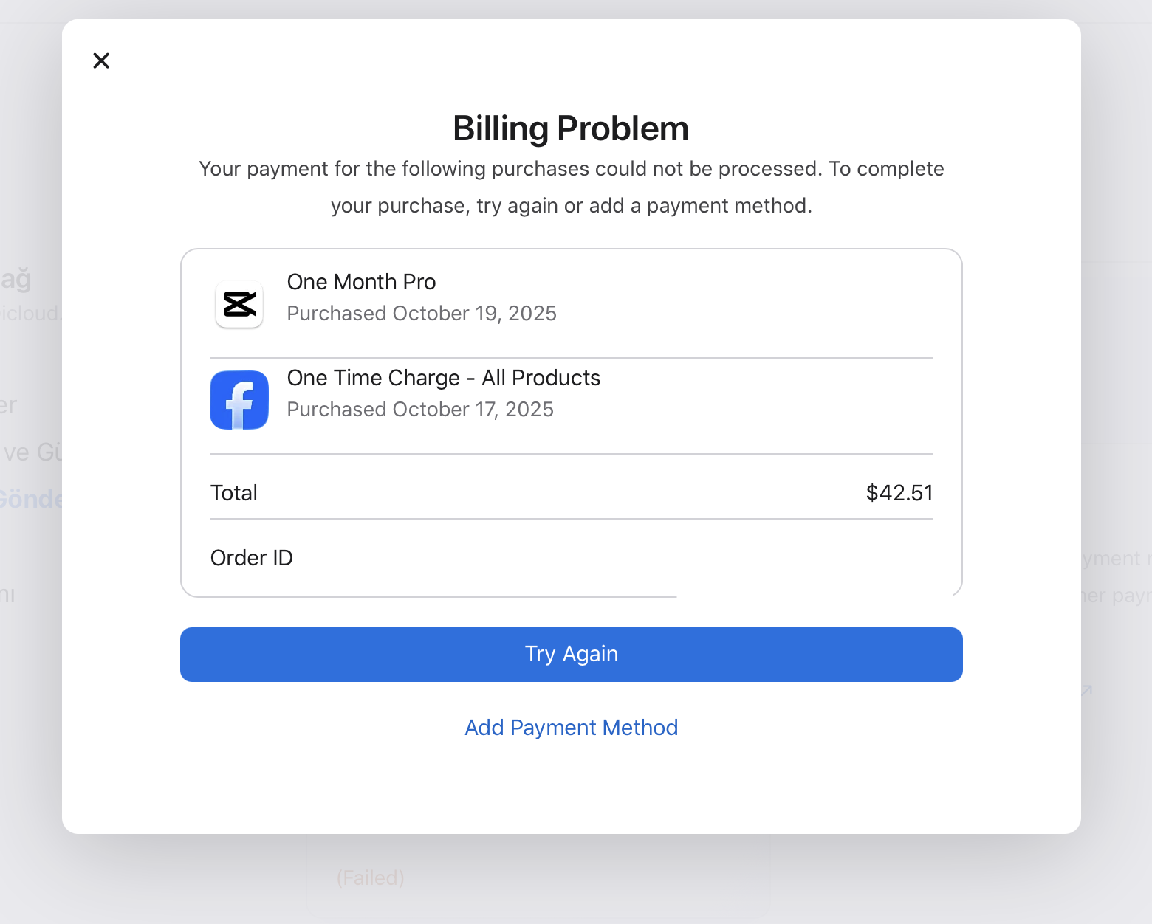Open the Add Payment Method link
Viewport: 1152px width, 924px height.
[x=571, y=728]
